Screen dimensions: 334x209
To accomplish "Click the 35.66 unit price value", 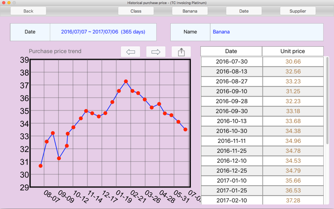I will tap(293, 181).
